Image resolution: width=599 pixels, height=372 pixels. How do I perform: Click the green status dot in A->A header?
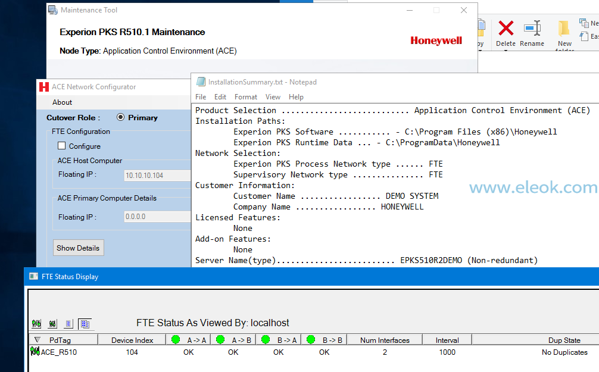tap(176, 339)
